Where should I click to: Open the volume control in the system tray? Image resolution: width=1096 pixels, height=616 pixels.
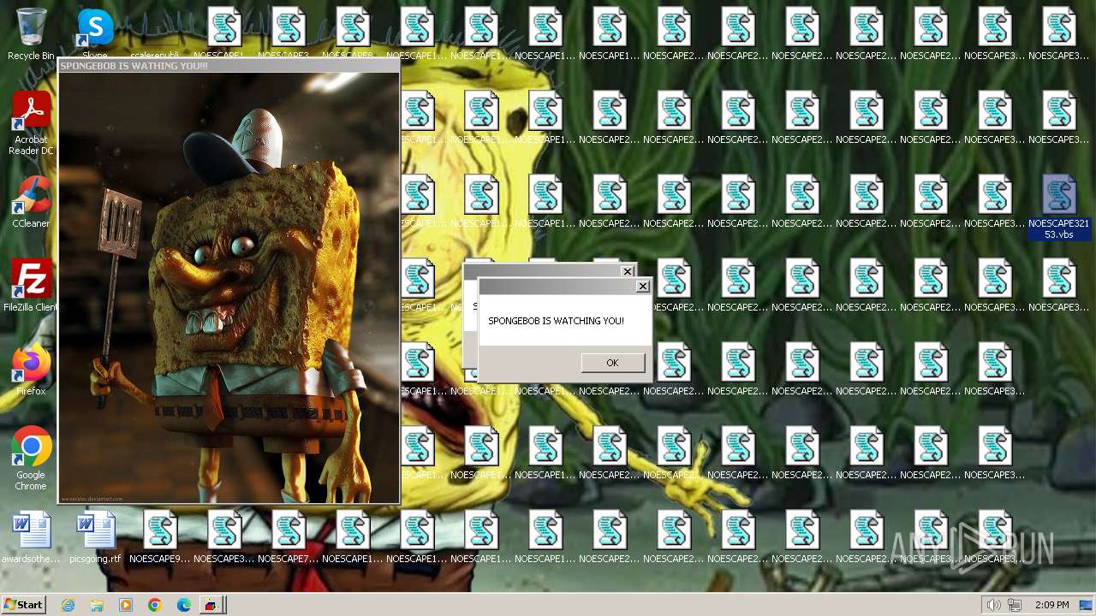pos(993,605)
